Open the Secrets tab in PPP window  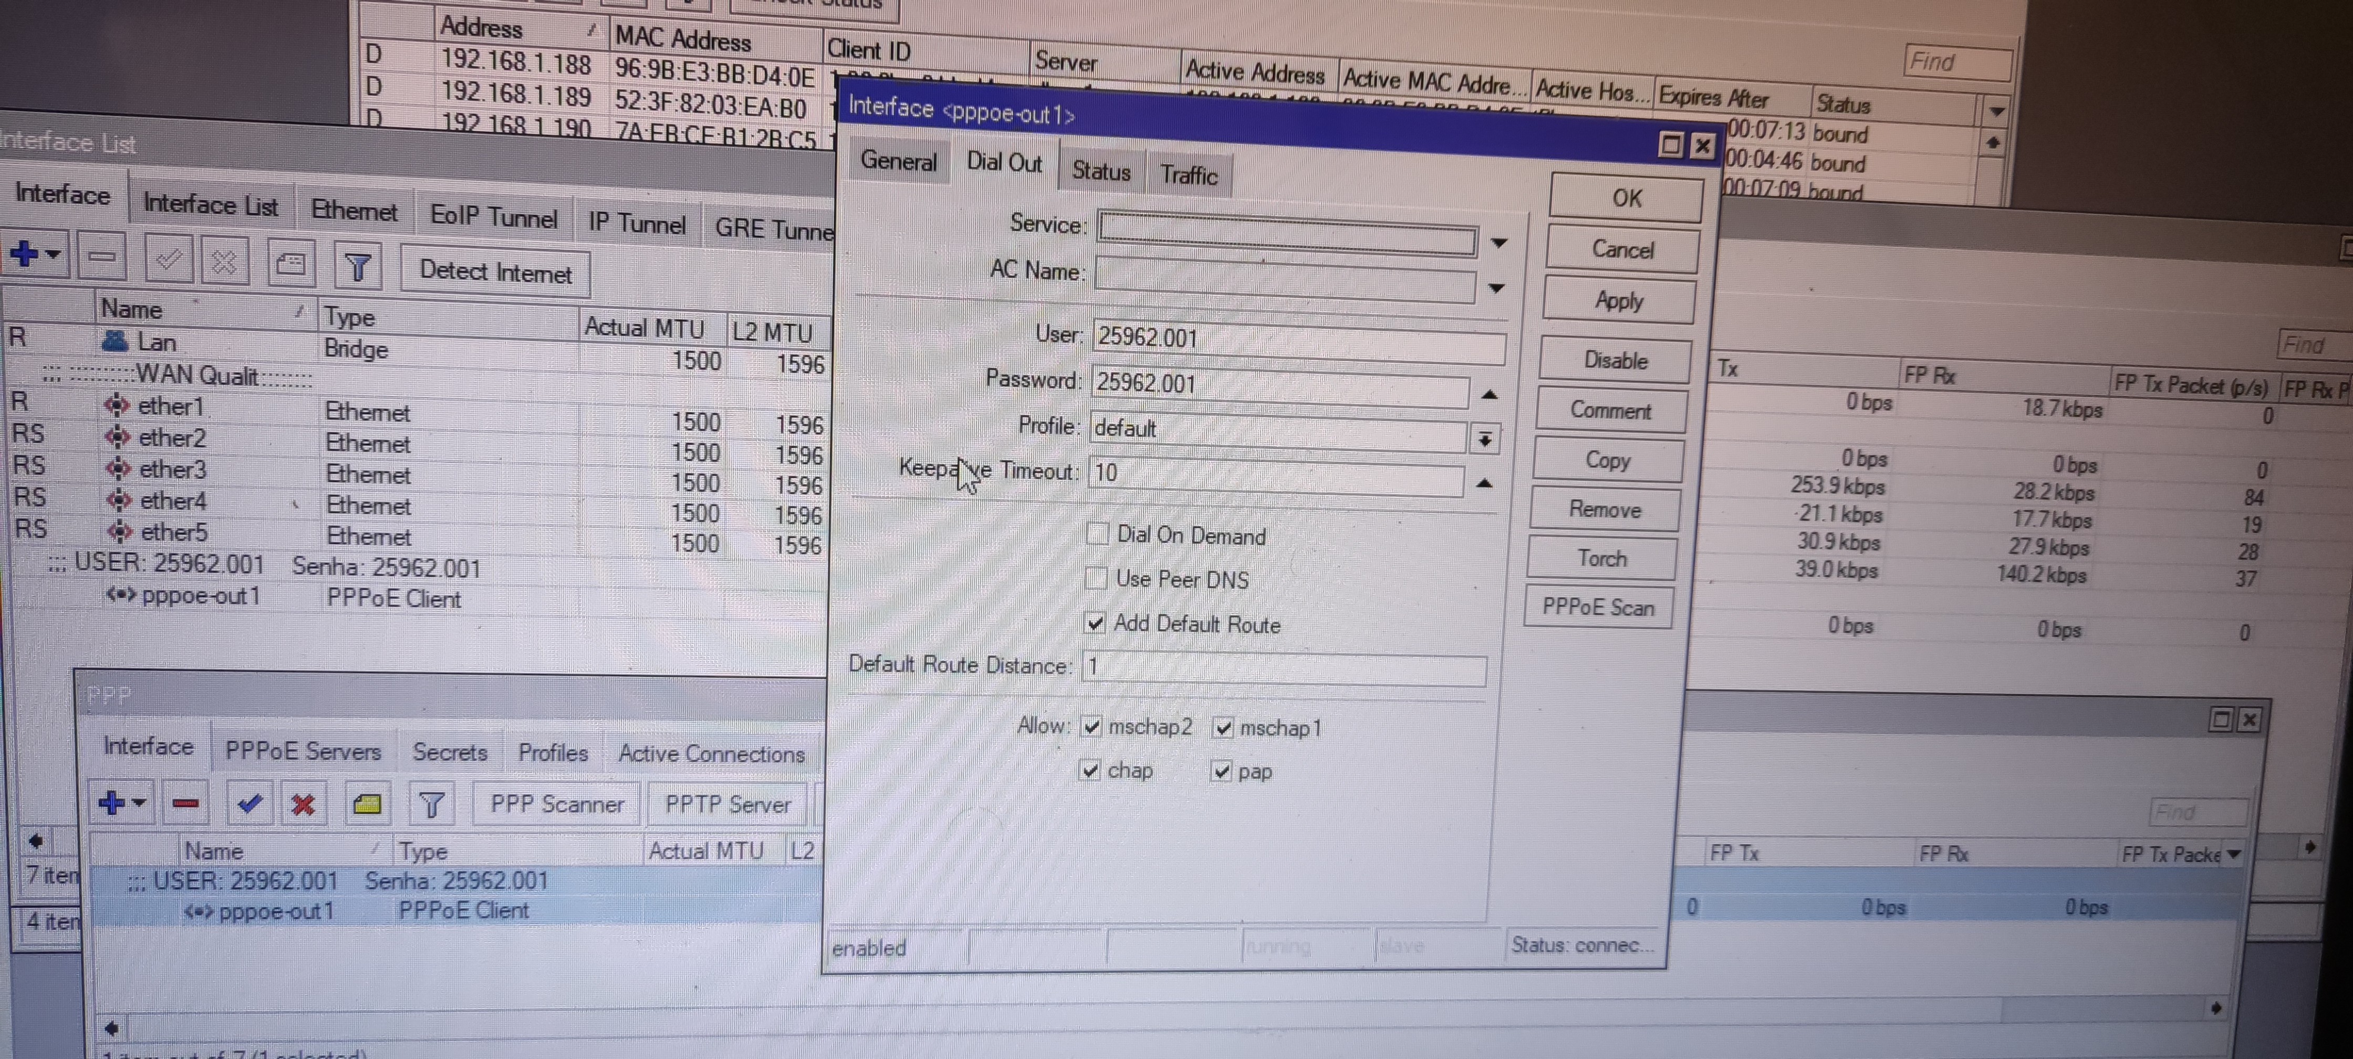[450, 752]
